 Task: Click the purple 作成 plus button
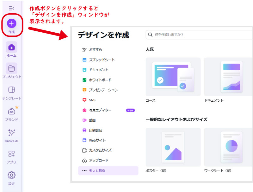(x=11, y=23)
